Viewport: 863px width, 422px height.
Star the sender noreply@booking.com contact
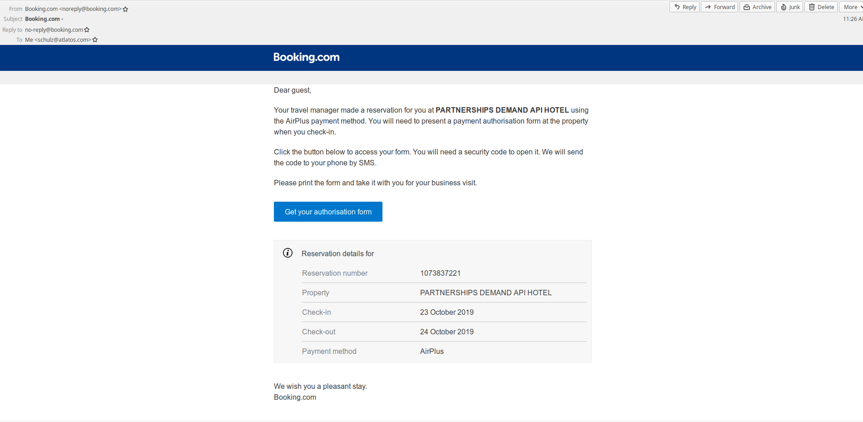tap(126, 9)
